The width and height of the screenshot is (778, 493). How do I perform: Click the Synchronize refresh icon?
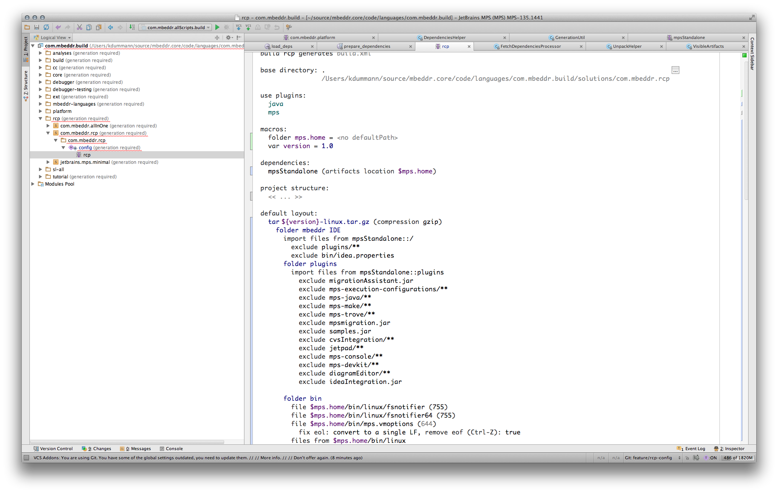pyautogui.click(x=46, y=27)
